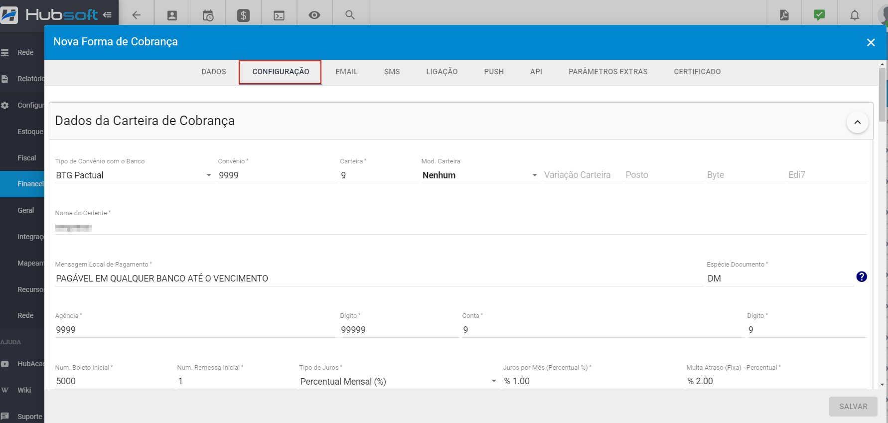The height and width of the screenshot is (423, 888).
Task: Switch to the EMAIL tab
Action: click(346, 72)
